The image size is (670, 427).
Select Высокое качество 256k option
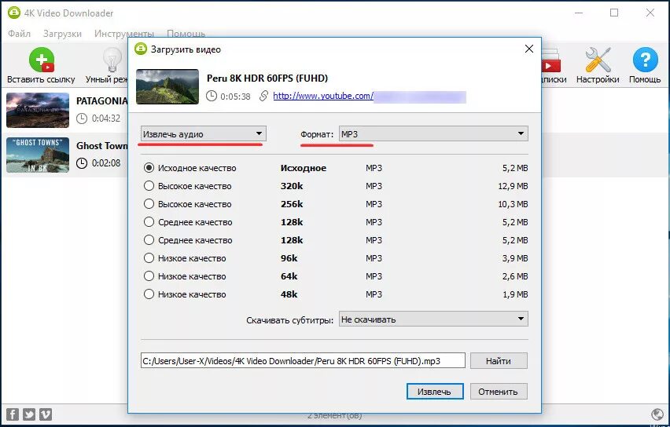pos(149,204)
